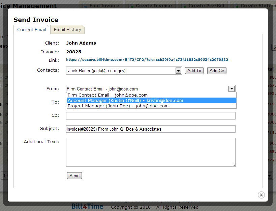276x211 pixels.
Task: Select Firm Contact Email option in list
Action: click(x=152, y=95)
